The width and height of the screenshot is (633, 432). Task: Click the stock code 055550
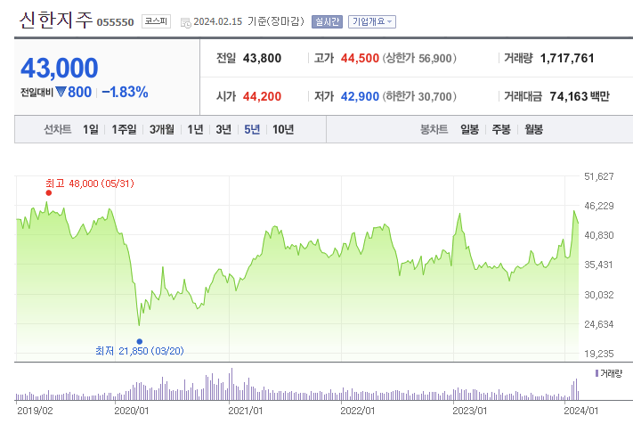point(115,22)
